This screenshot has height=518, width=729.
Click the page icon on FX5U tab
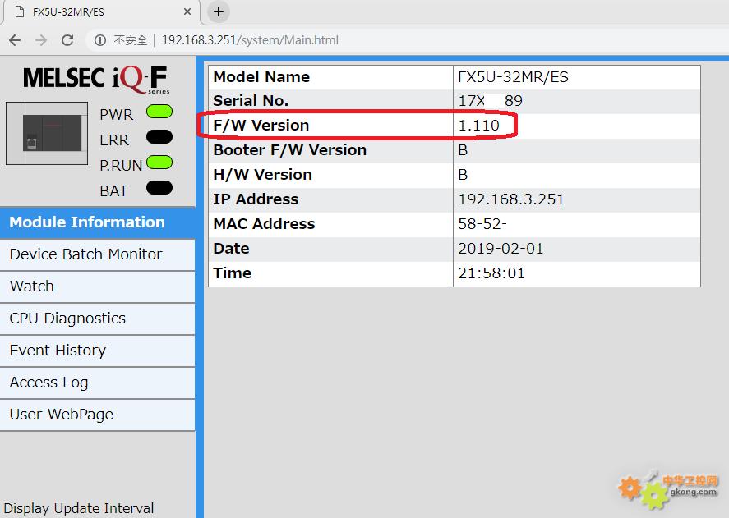tap(20, 11)
